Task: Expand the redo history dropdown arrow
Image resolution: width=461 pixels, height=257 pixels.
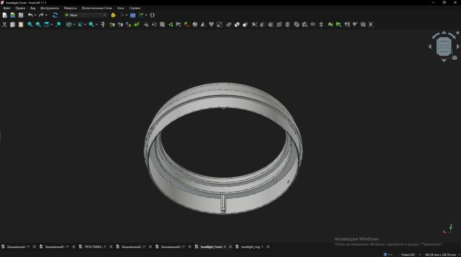Action: coord(46,15)
